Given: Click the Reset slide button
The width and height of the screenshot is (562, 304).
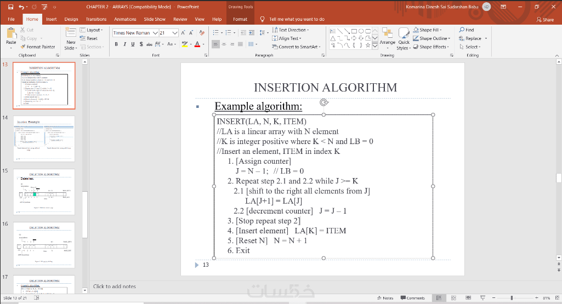Looking at the screenshot, I should (x=88, y=38).
